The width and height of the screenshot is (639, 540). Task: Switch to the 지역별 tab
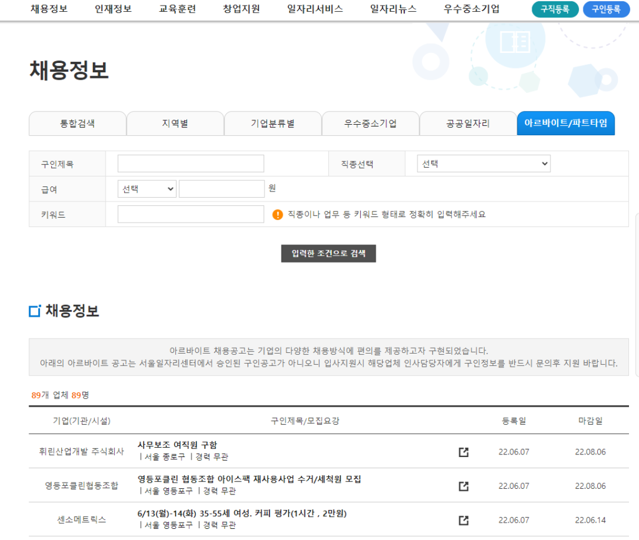175,123
